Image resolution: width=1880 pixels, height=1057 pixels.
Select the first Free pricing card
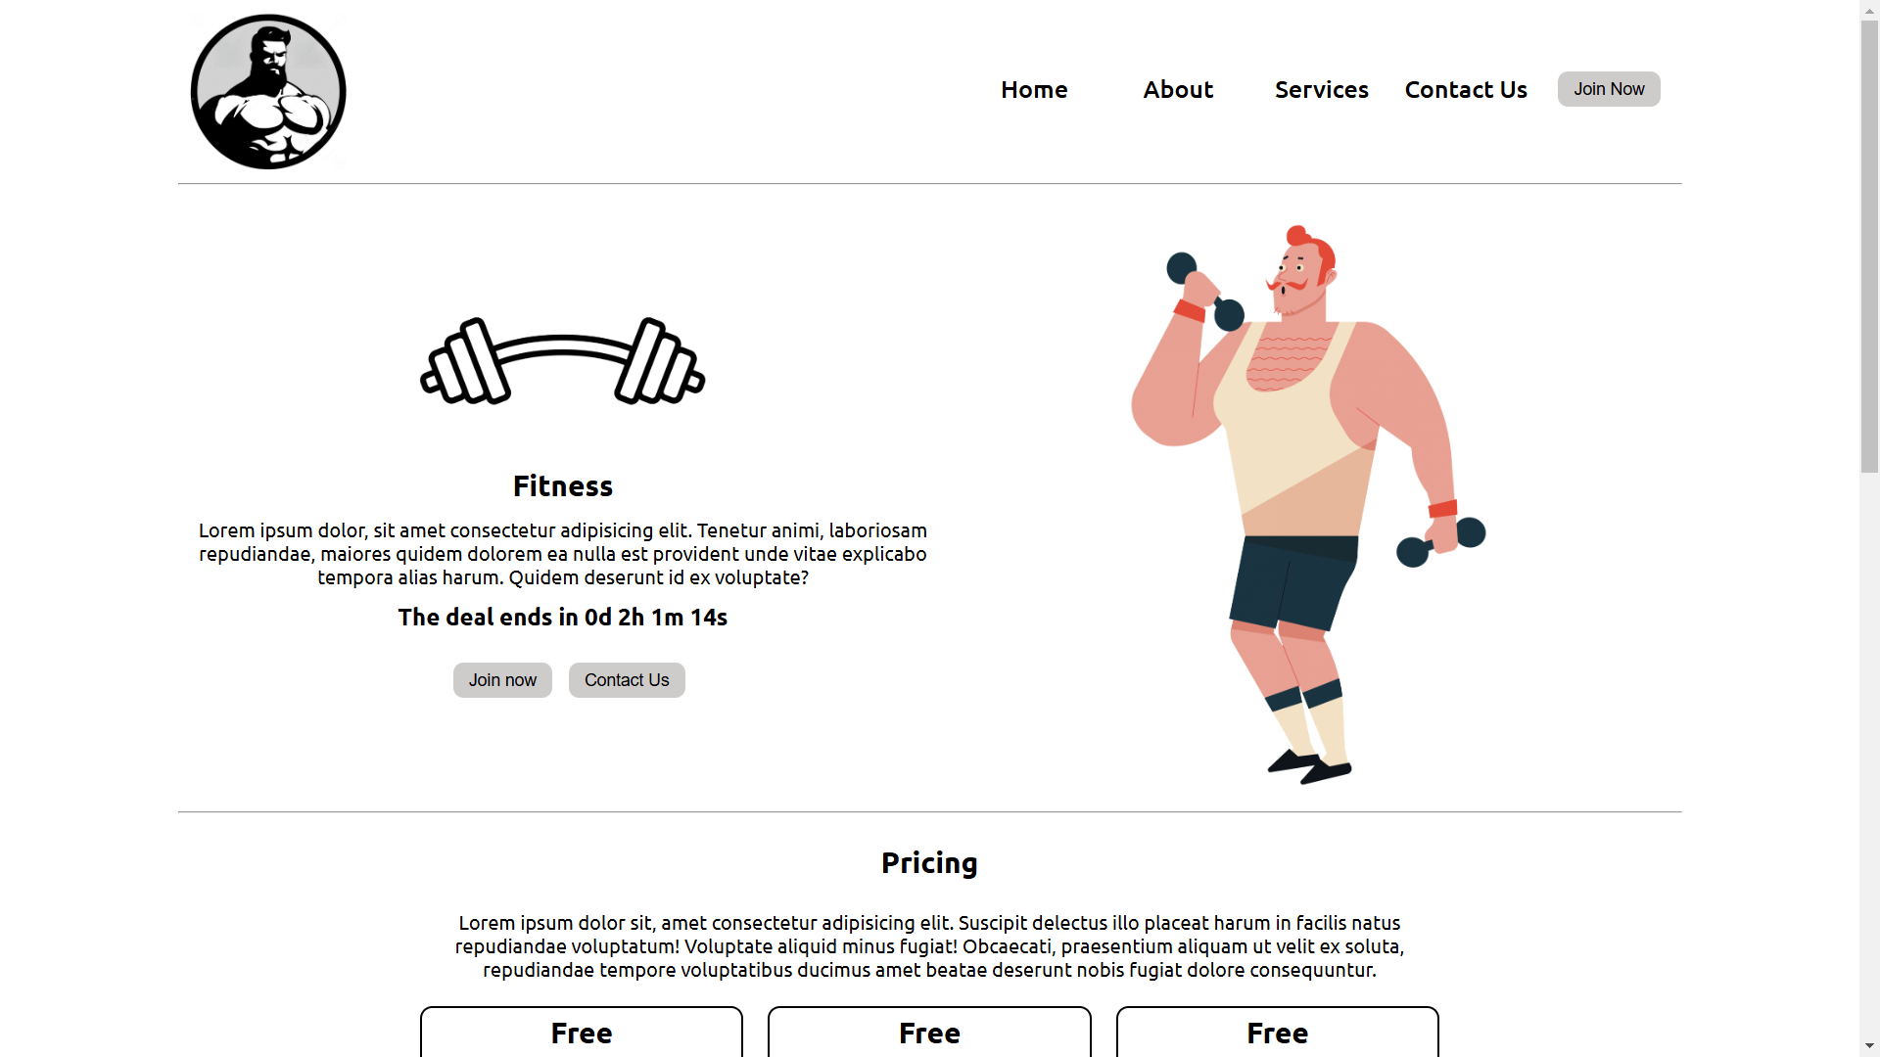[x=582, y=1032]
